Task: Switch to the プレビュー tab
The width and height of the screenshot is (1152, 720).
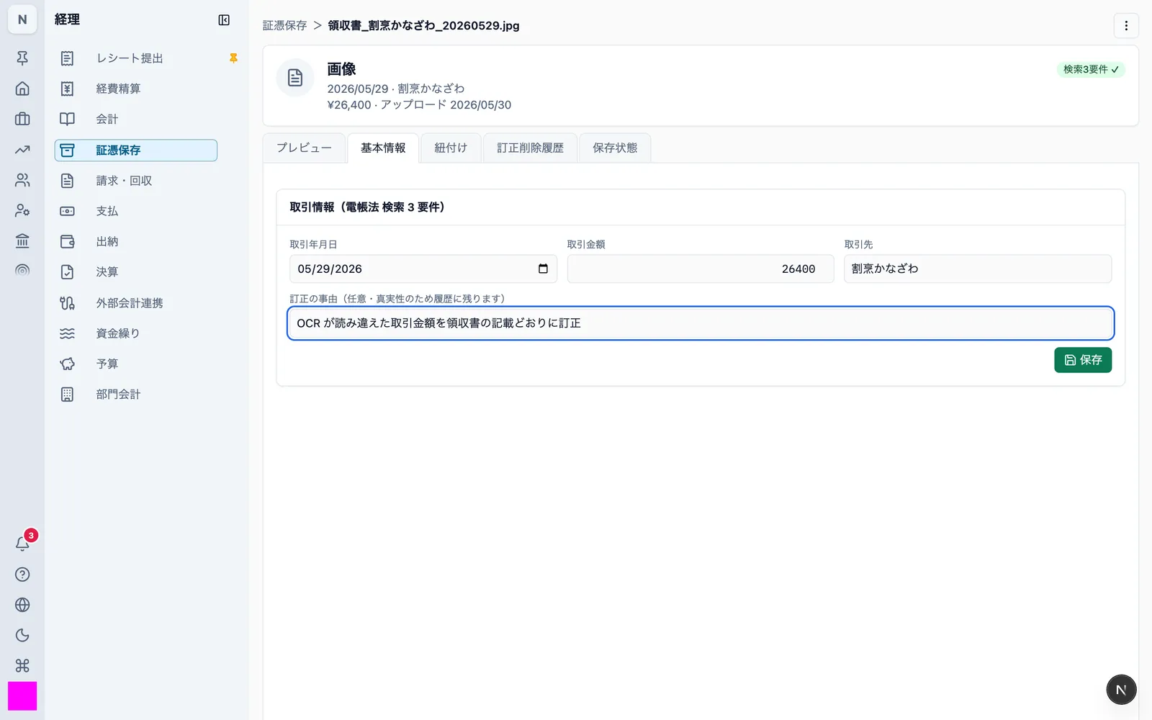Action: 305,148
